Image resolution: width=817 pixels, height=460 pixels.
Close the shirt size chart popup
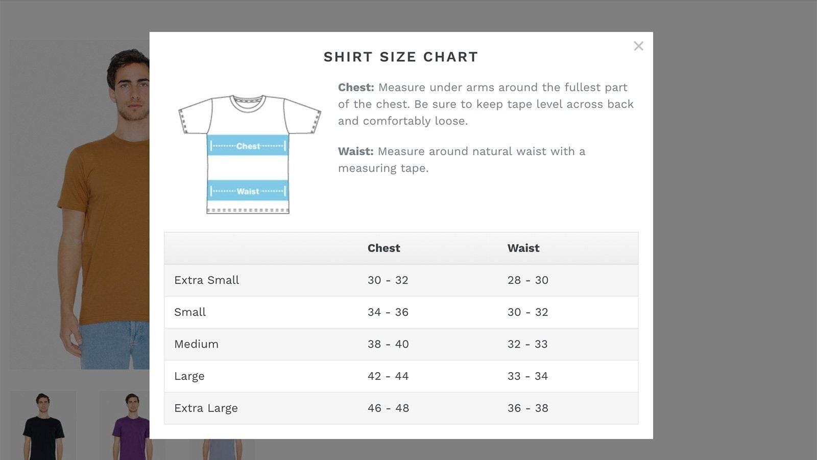tap(638, 46)
